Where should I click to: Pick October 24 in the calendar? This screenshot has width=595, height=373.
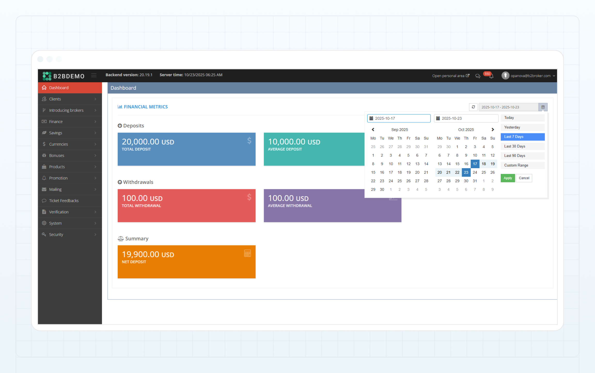pyautogui.click(x=475, y=173)
